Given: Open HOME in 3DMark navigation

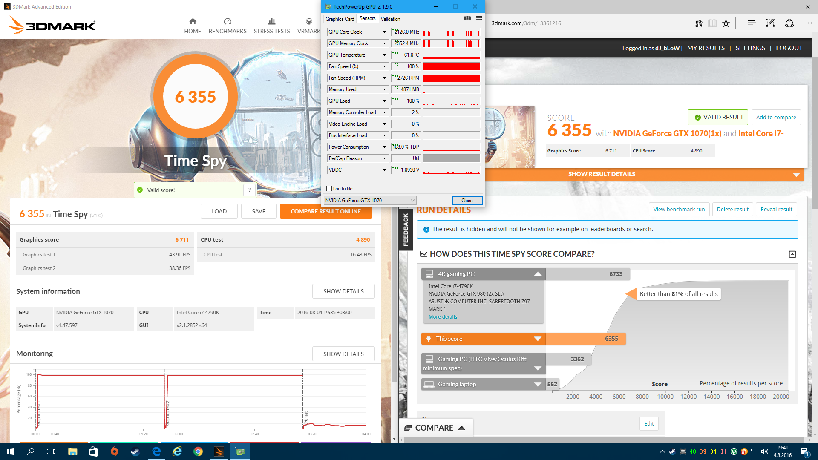Looking at the screenshot, I should (x=193, y=26).
